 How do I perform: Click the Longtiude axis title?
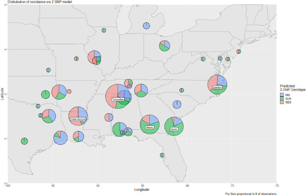click(142, 190)
